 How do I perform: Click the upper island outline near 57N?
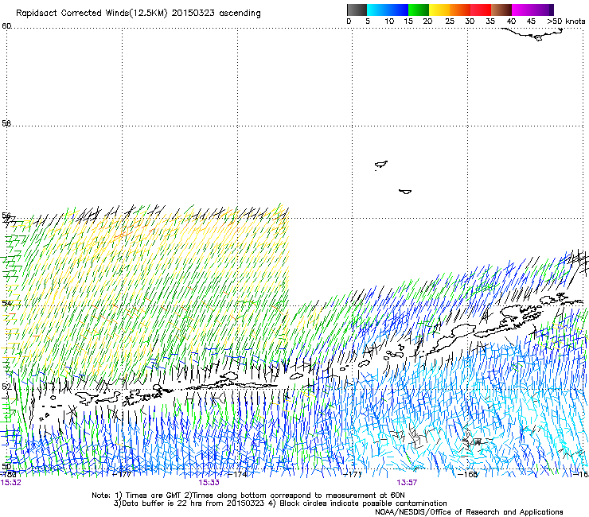point(381,165)
